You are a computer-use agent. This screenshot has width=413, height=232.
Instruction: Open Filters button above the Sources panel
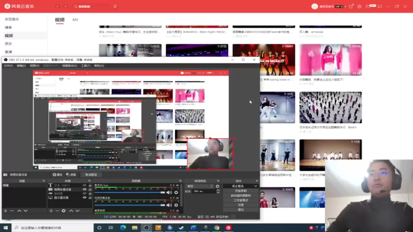click(x=71, y=175)
